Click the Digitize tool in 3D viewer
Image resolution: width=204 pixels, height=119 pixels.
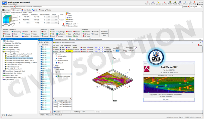[107, 47]
